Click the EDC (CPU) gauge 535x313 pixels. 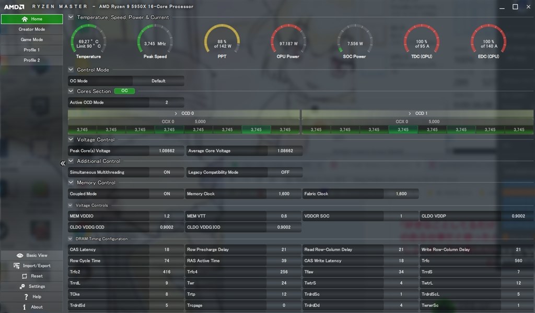pos(489,41)
